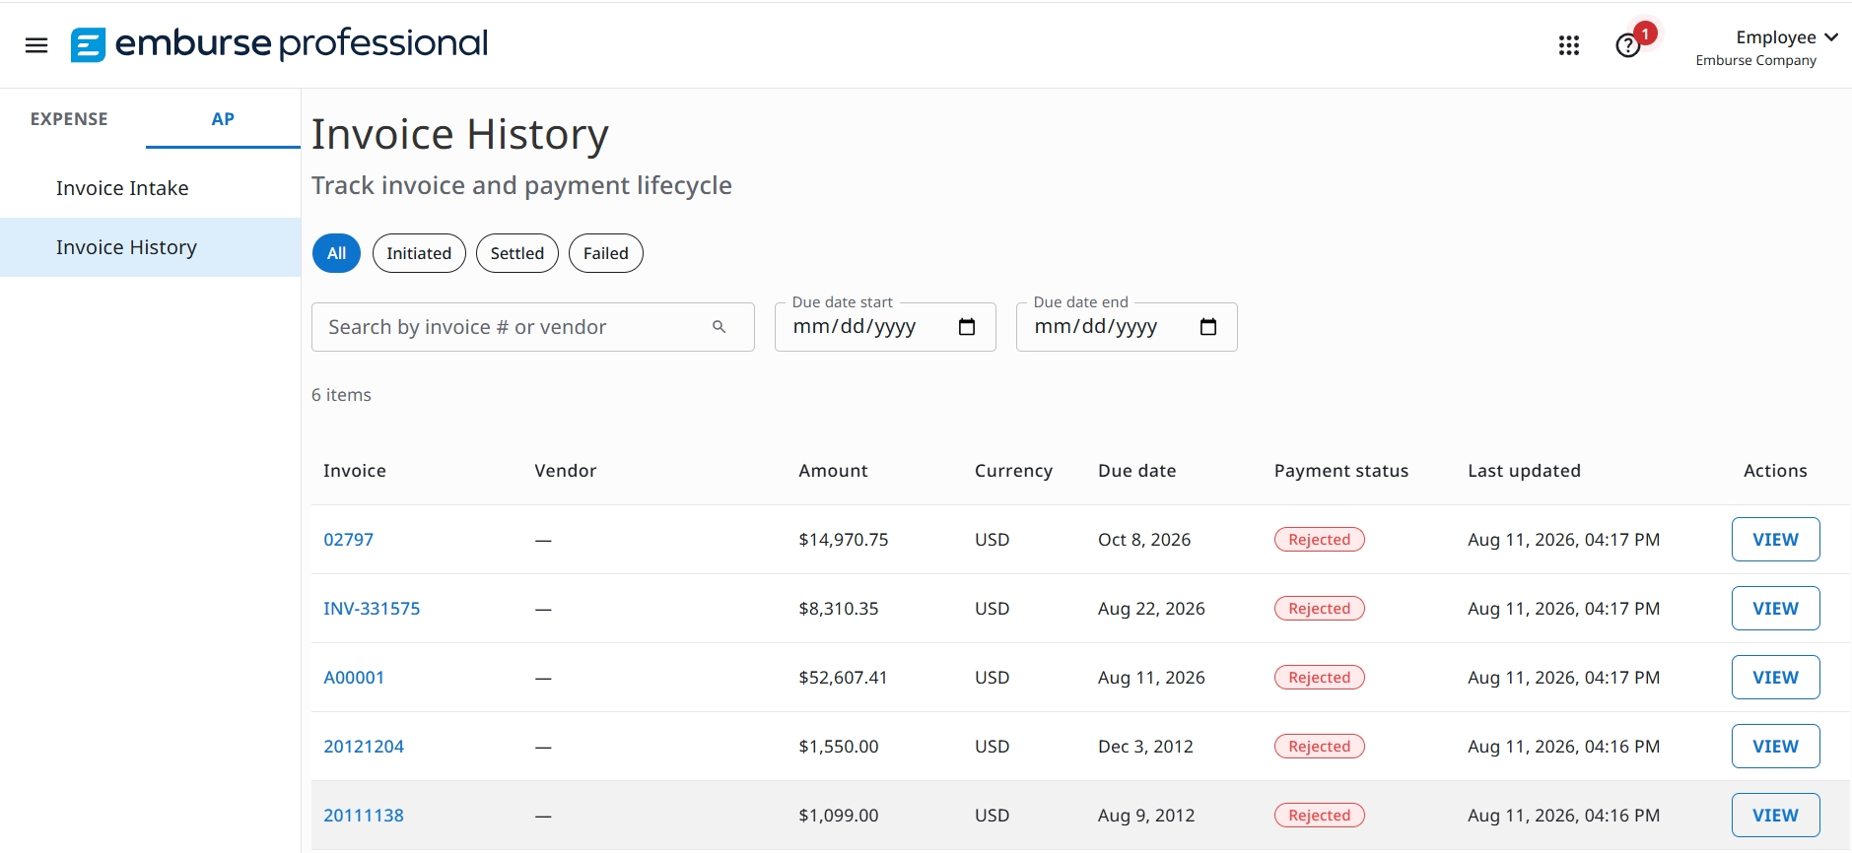
Task: Click the $14,970.75 amount
Action: (844, 540)
